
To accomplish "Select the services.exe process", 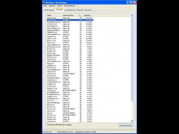I will click(70, 76).
